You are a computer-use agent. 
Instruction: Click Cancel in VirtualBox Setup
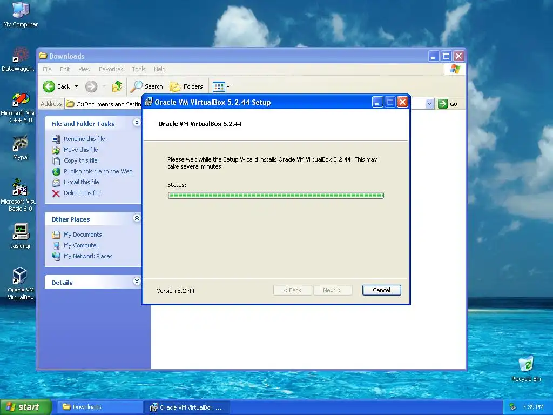coord(382,290)
